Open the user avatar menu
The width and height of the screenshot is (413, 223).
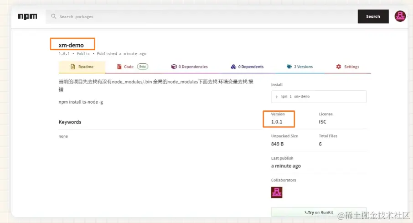(x=400, y=16)
